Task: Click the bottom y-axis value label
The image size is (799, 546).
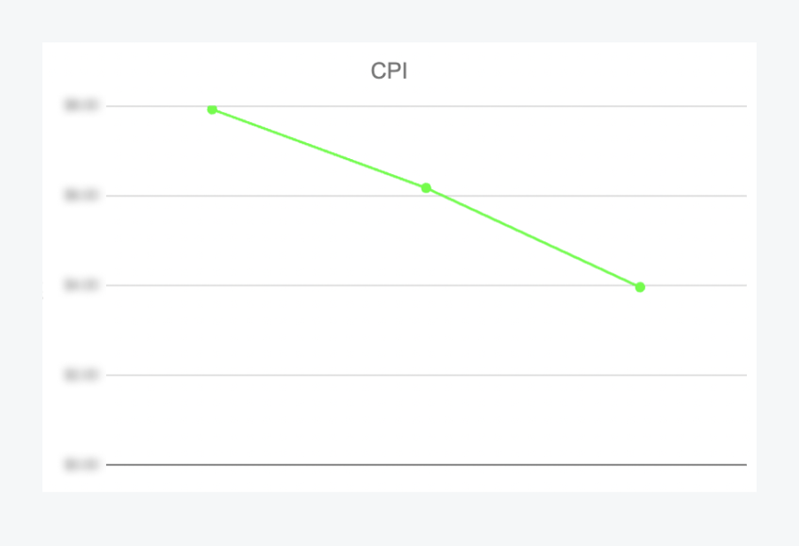Action: coord(80,464)
